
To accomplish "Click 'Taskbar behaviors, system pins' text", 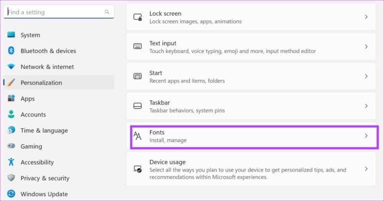I will 187,111.
